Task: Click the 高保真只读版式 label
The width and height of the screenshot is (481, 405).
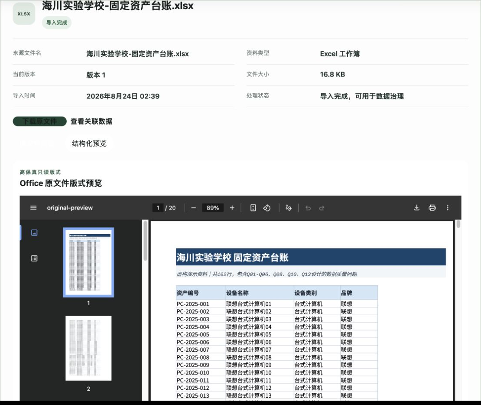Action: pos(40,172)
